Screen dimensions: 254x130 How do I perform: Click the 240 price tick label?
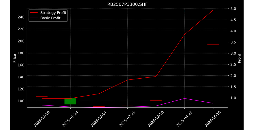21,17
